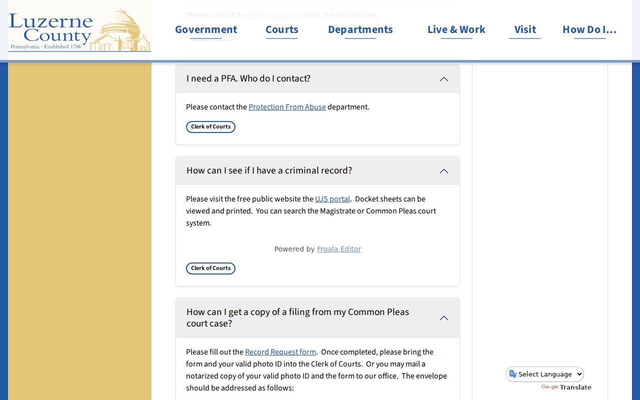Screen dimensions: 640x400
Task: Open the UJS portal link
Action: (x=332, y=199)
